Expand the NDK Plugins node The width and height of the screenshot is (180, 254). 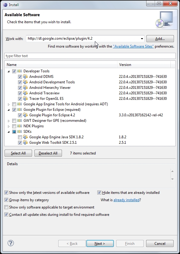point(9,126)
